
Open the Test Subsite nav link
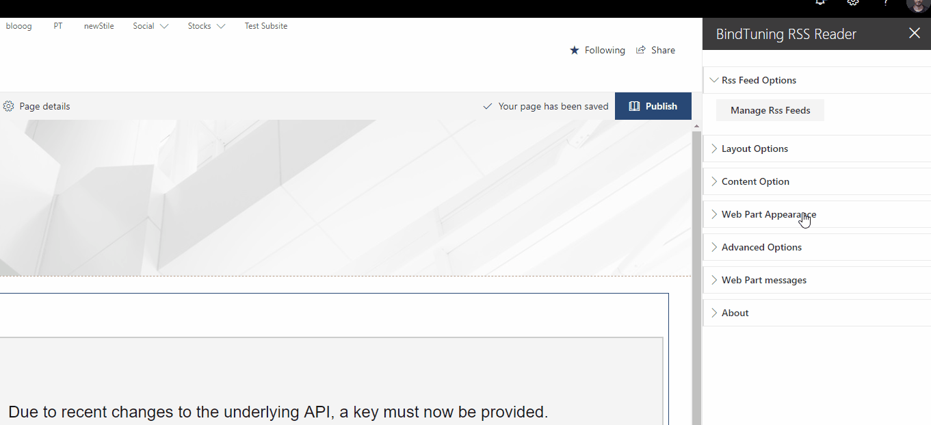pos(266,26)
